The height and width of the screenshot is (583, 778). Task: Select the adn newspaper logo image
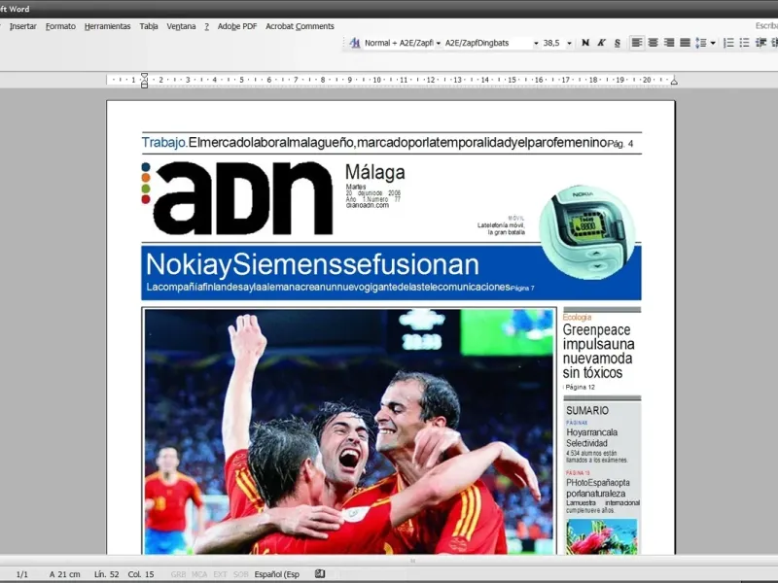tap(237, 197)
